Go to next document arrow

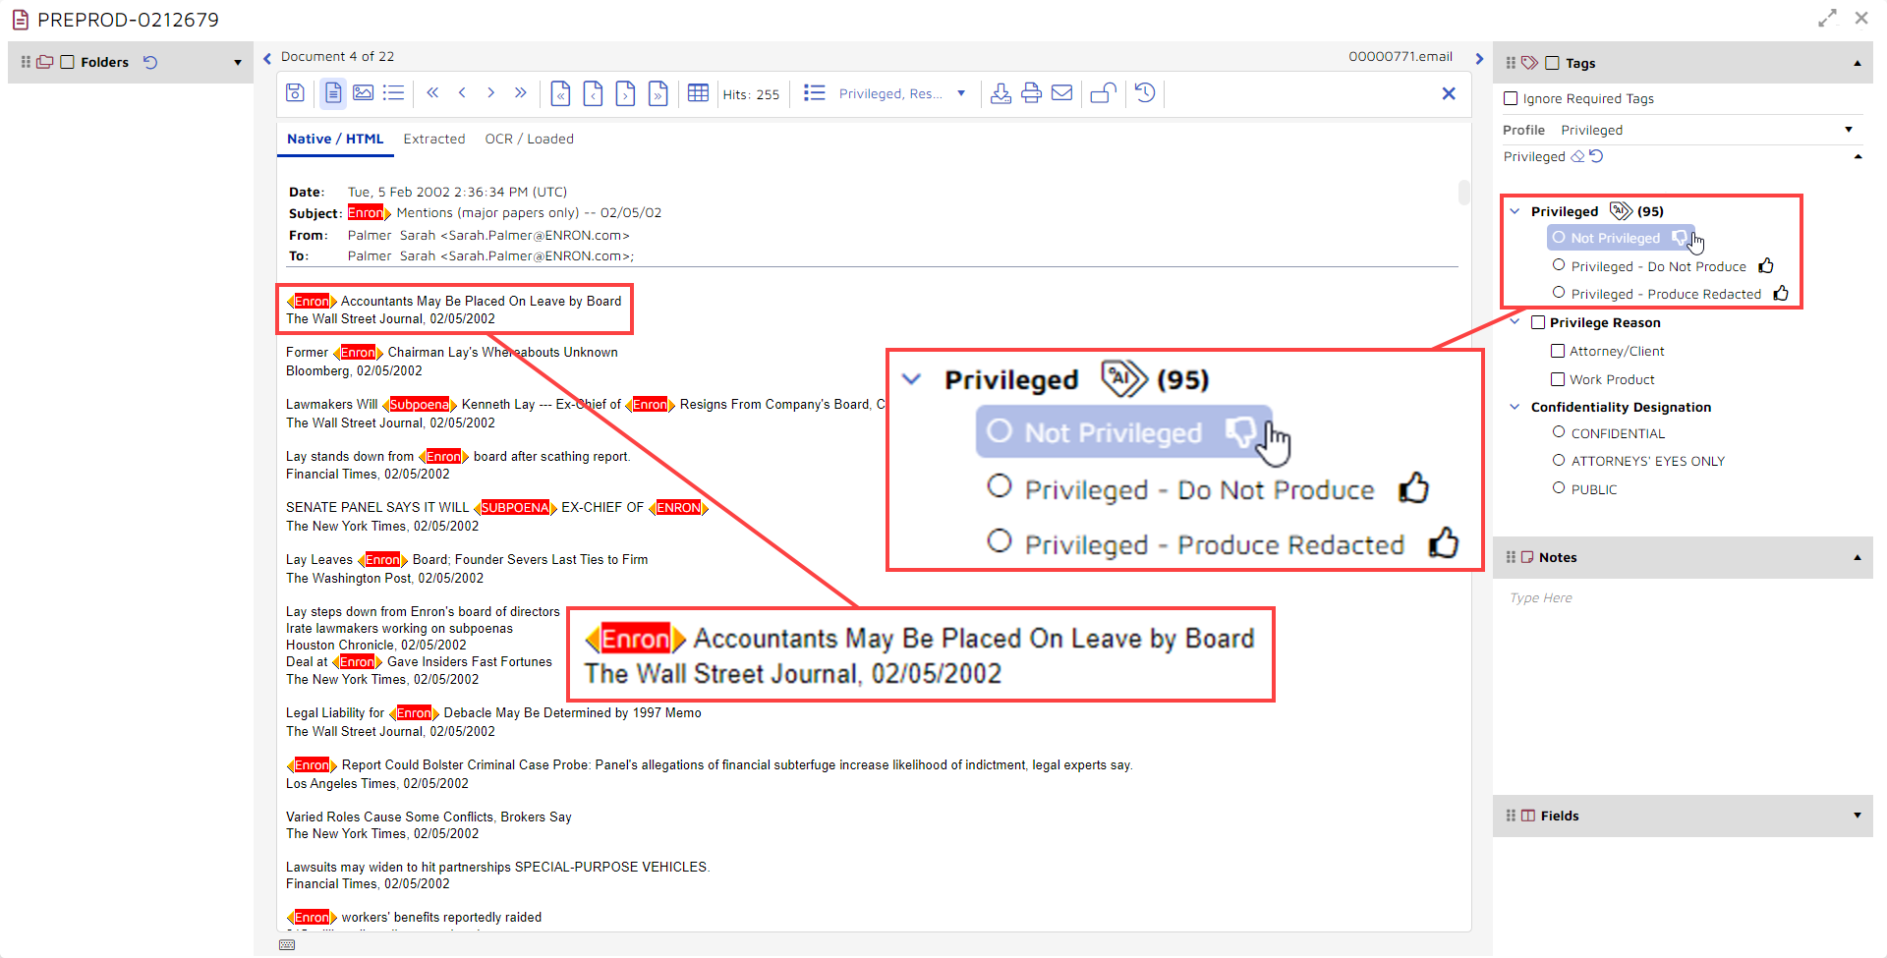click(x=1479, y=58)
